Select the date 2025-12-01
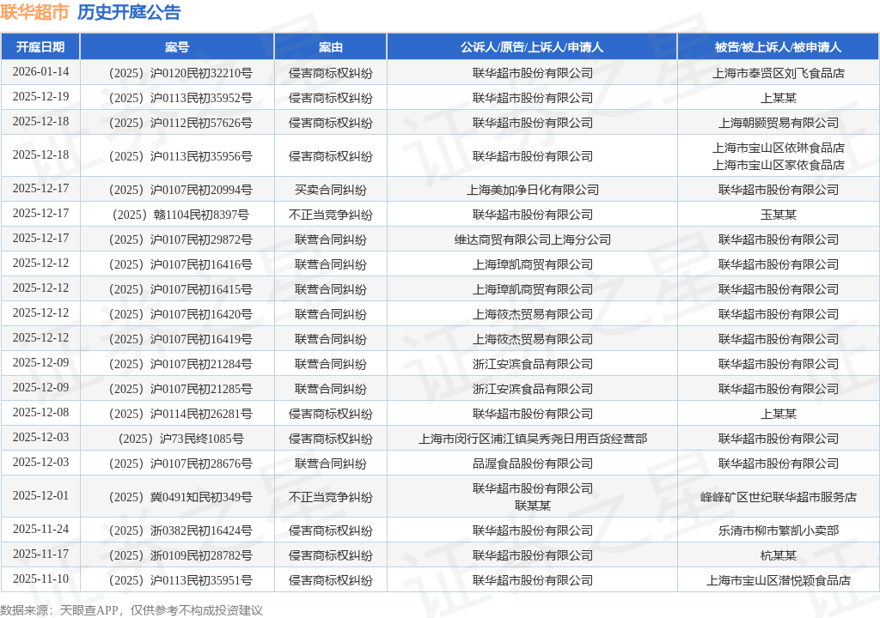This screenshot has width=880, height=618. (40, 496)
